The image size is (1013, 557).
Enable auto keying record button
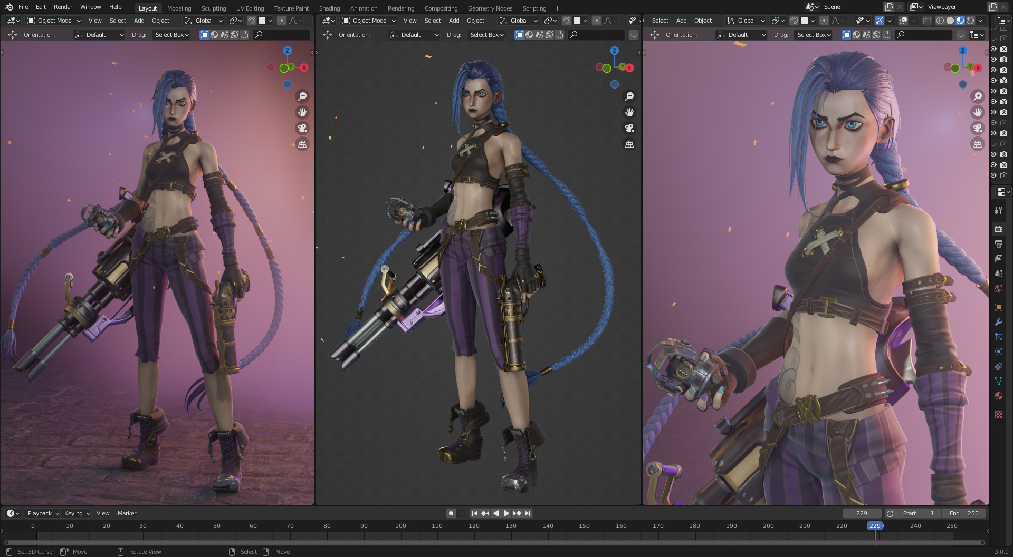451,513
